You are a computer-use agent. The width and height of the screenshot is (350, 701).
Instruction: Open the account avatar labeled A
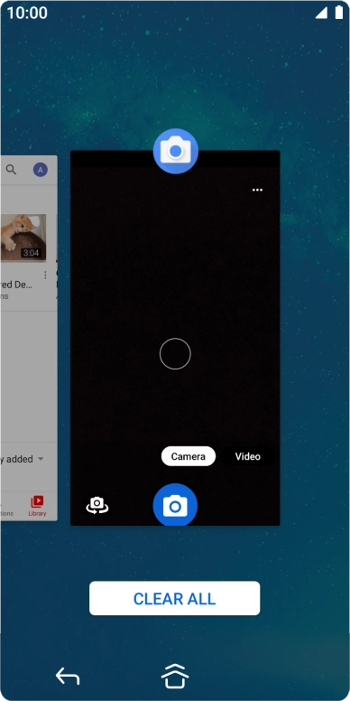[41, 170]
